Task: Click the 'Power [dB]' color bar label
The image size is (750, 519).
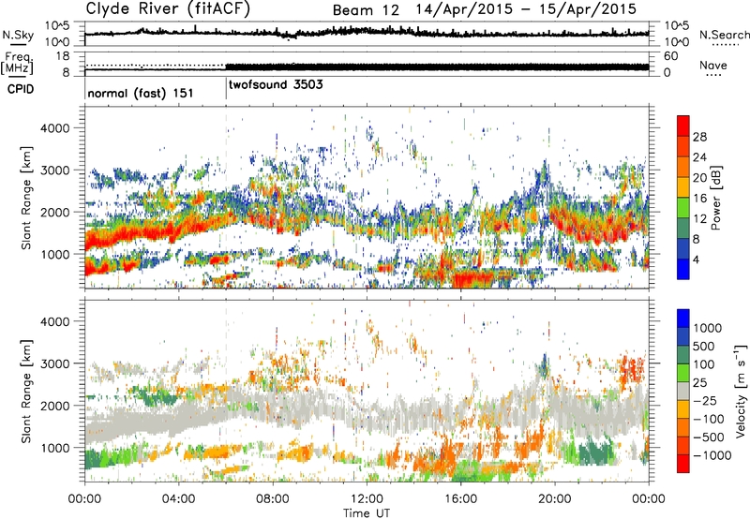Action: point(716,198)
